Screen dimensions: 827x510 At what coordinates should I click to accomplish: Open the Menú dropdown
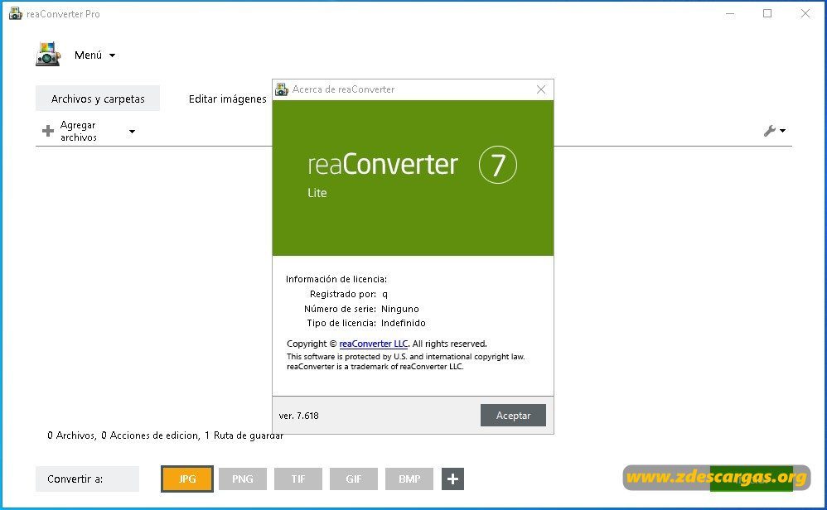(94, 55)
